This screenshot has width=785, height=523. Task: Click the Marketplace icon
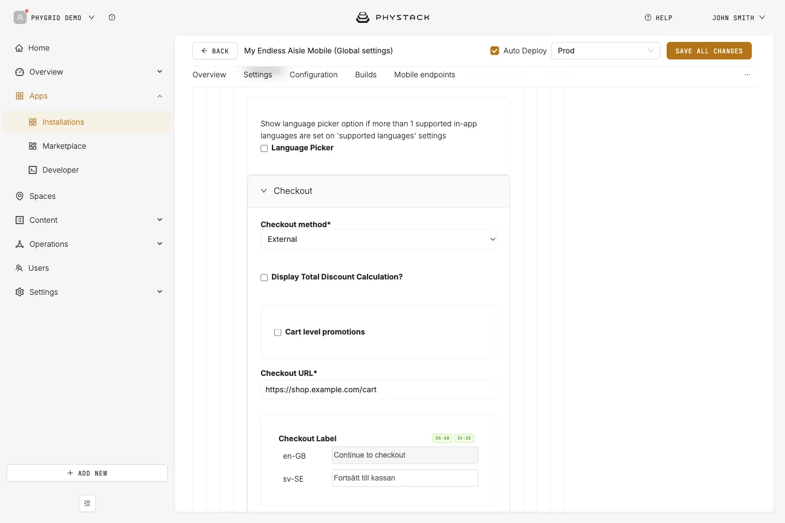[x=33, y=146]
